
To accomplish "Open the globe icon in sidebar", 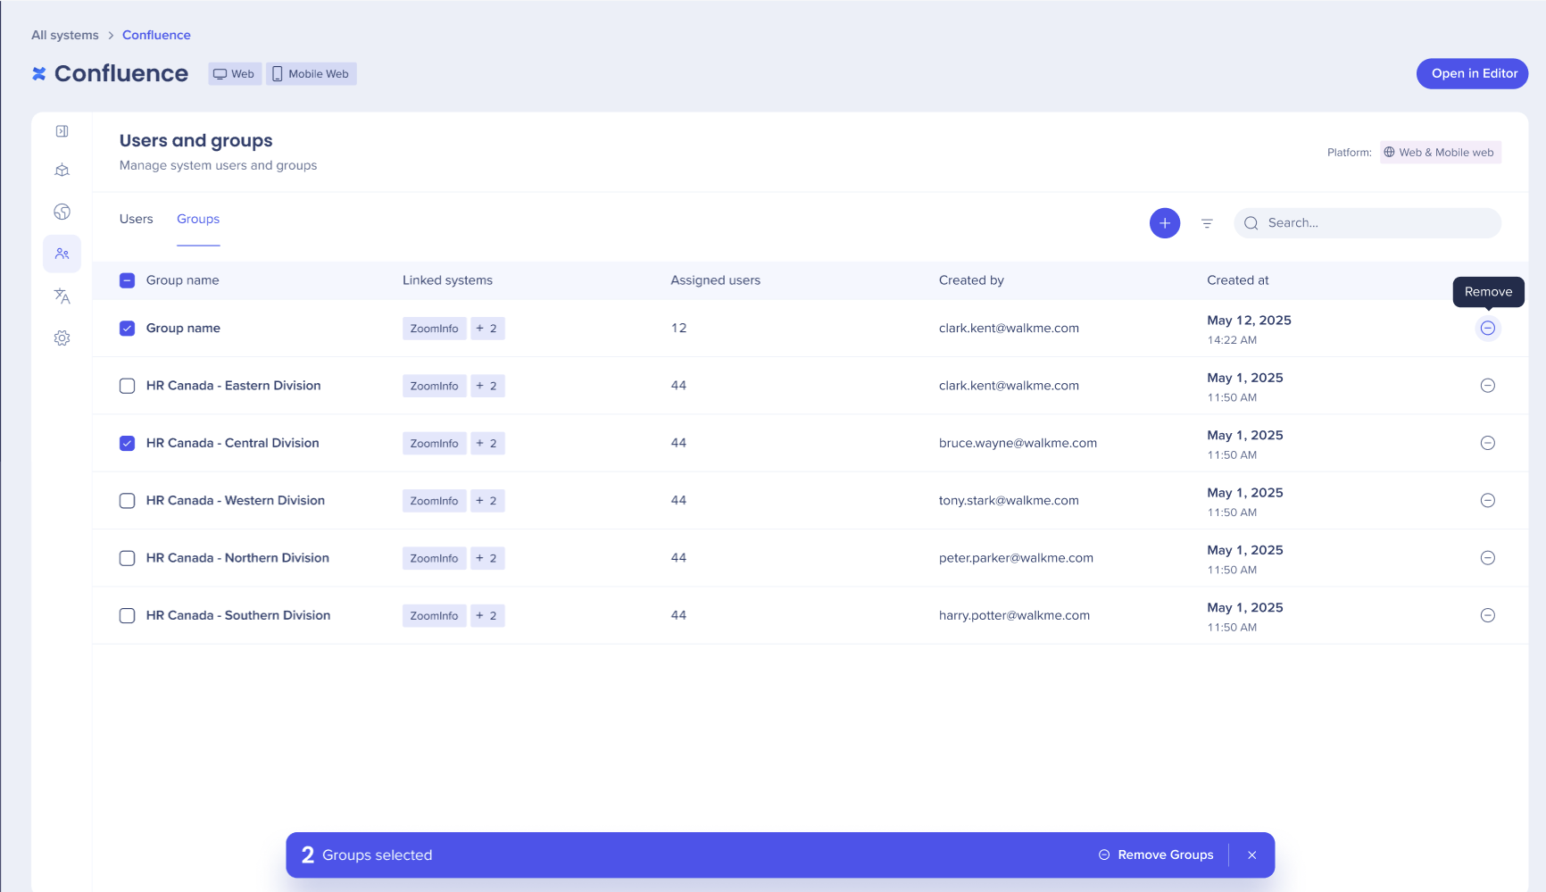I will 62,212.
